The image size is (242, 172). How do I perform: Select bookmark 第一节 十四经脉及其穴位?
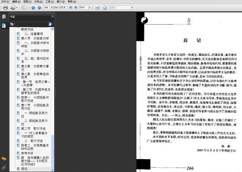(x=35, y=107)
